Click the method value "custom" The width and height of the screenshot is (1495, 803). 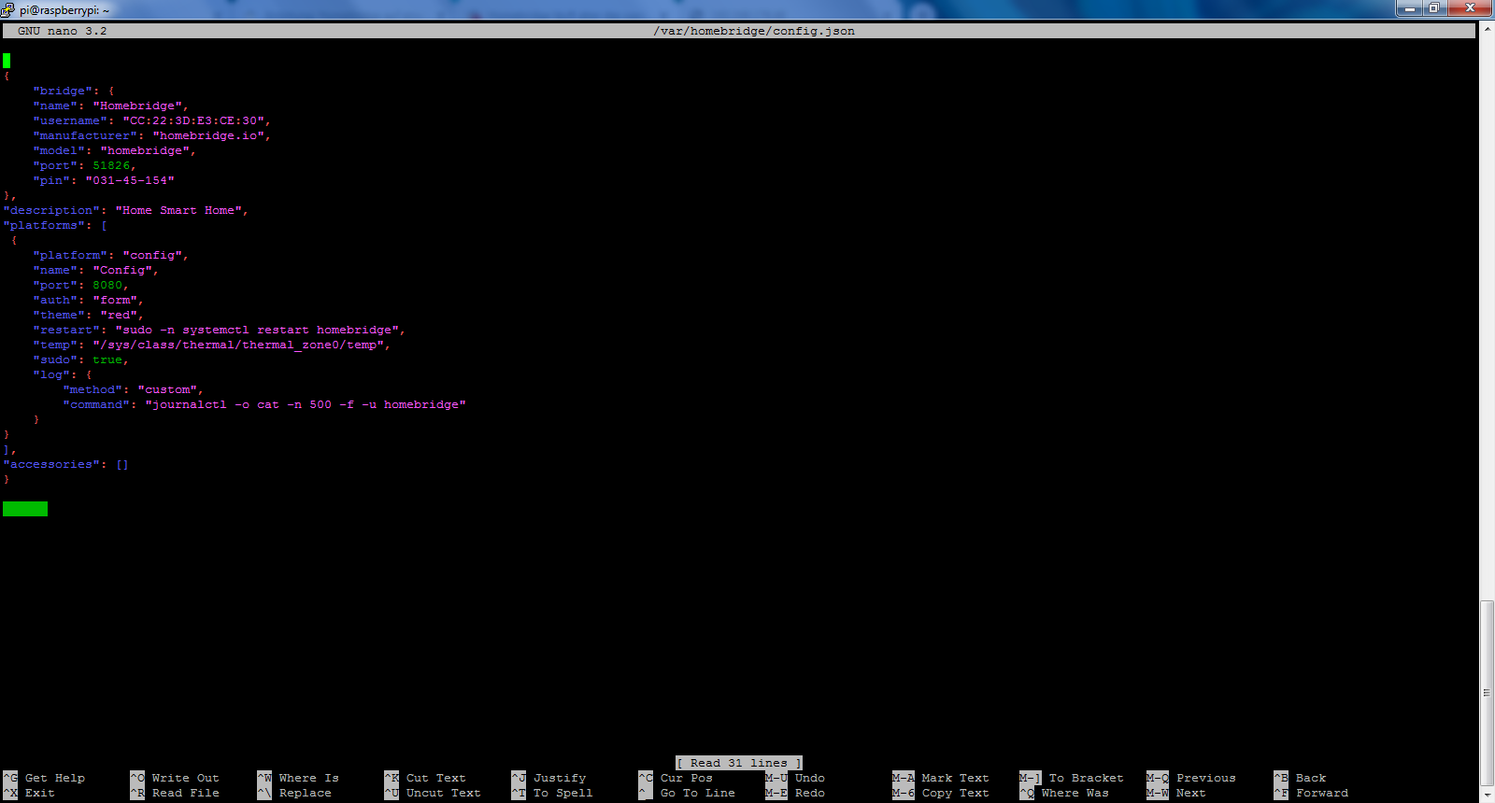[x=167, y=389]
